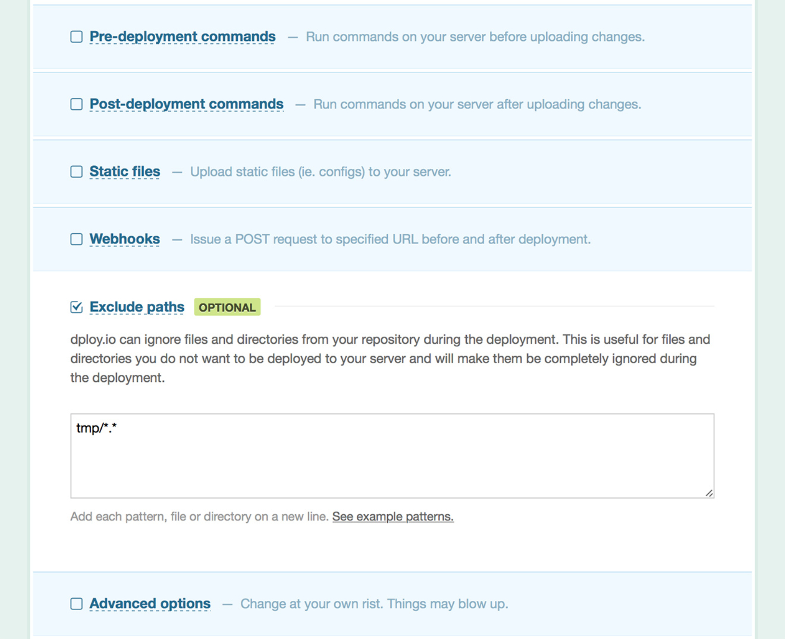Enable the Webhooks checkbox
The height and width of the screenshot is (639, 785).
[x=76, y=239]
